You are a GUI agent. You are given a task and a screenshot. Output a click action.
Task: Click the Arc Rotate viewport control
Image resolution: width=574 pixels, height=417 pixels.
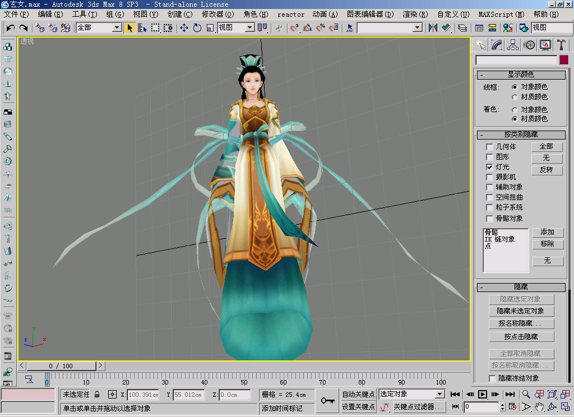(x=552, y=407)
